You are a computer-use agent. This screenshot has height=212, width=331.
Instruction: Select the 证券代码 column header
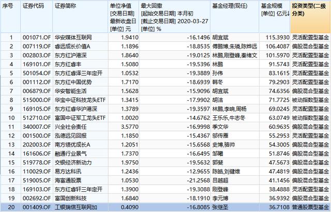tap(37, 17)
